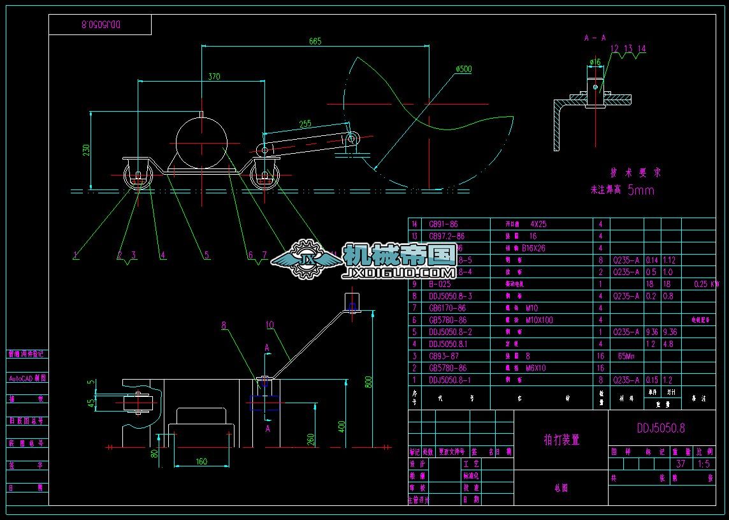Click part row DDJ5050.8-2 in table

click(x=449, y=332)
